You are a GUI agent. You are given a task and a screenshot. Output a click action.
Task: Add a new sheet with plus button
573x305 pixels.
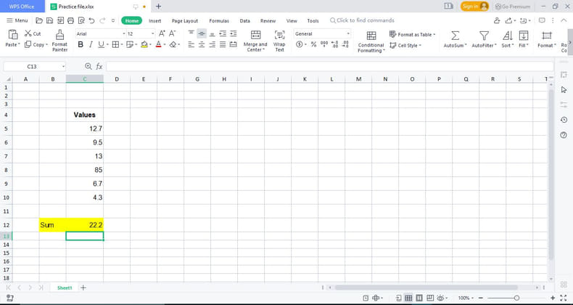83,288
